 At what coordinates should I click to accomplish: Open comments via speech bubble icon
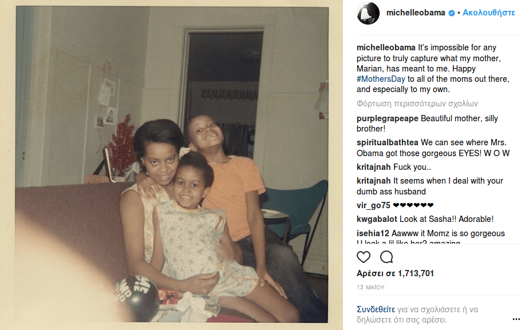[x=386, y=257]
